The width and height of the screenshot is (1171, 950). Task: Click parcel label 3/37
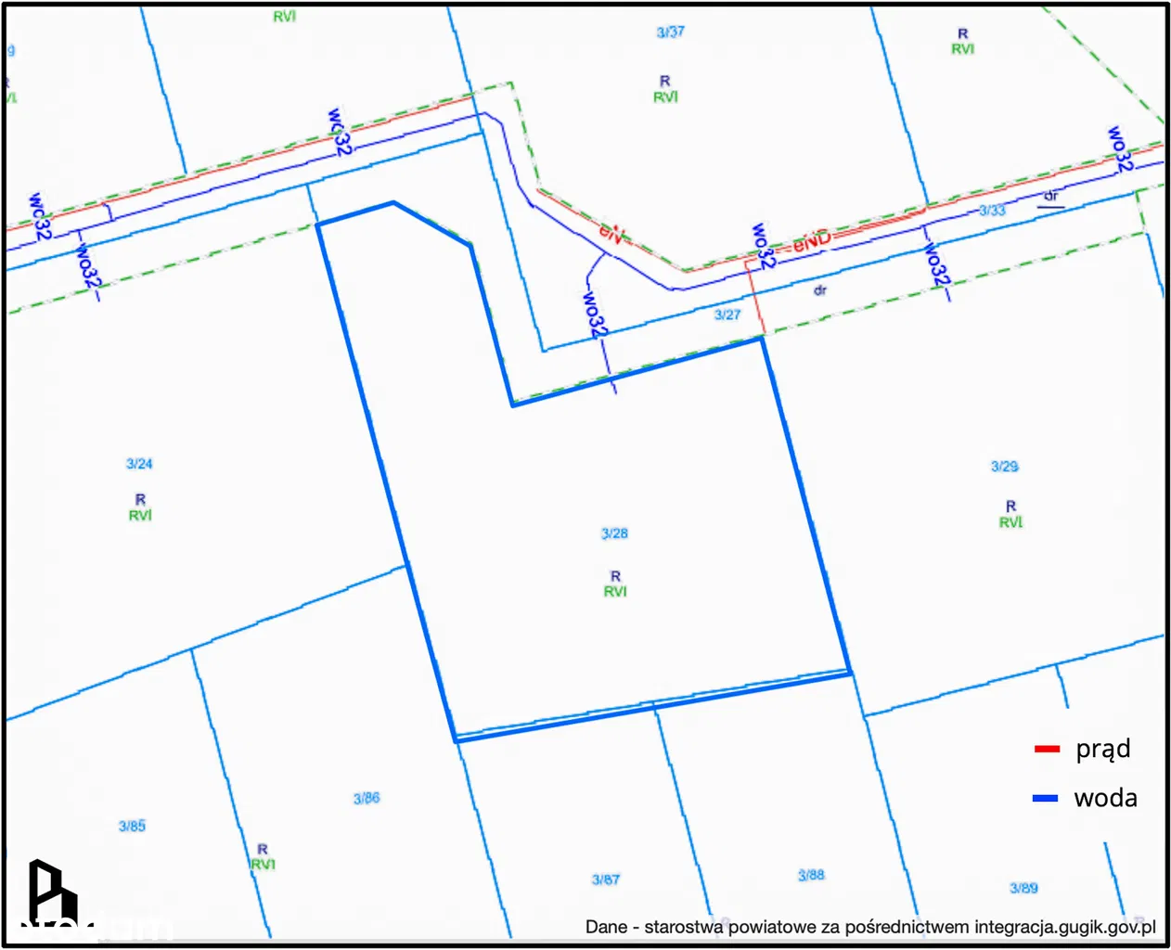click(670, 32)
